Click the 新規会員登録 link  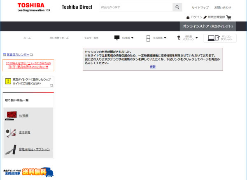point(217,17)
